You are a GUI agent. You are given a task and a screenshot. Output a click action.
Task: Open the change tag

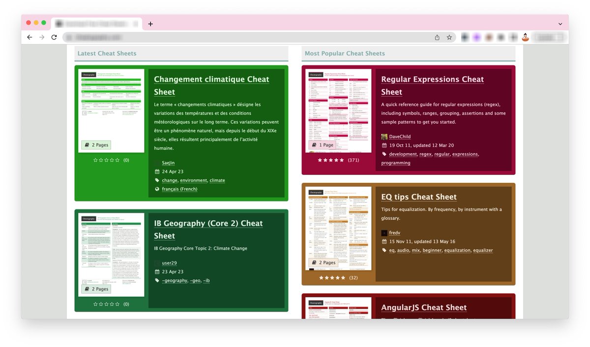pyautogui.click(x=170, y=180)
